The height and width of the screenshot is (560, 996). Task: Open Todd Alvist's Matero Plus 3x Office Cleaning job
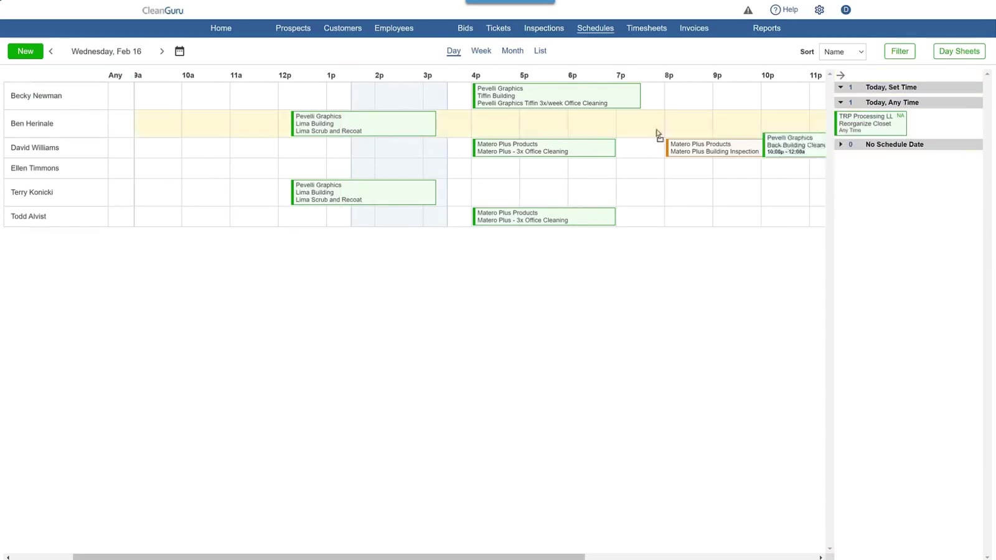pos(544,217)
